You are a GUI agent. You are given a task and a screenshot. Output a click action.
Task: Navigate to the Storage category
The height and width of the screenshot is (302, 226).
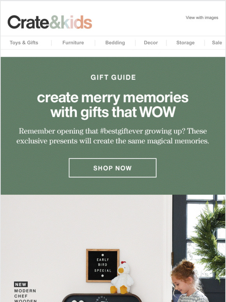click(185, 43)
